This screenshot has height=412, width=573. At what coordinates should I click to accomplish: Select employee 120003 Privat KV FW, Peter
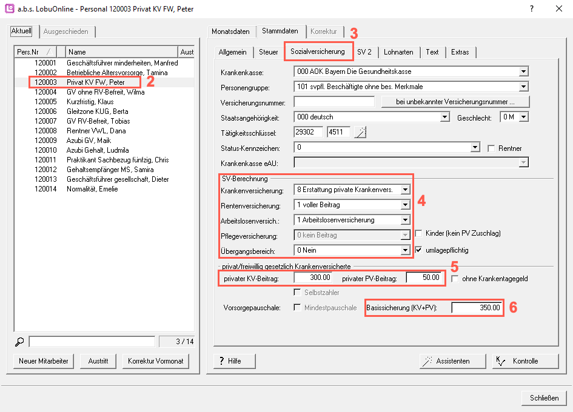click(x=104, y=82)
